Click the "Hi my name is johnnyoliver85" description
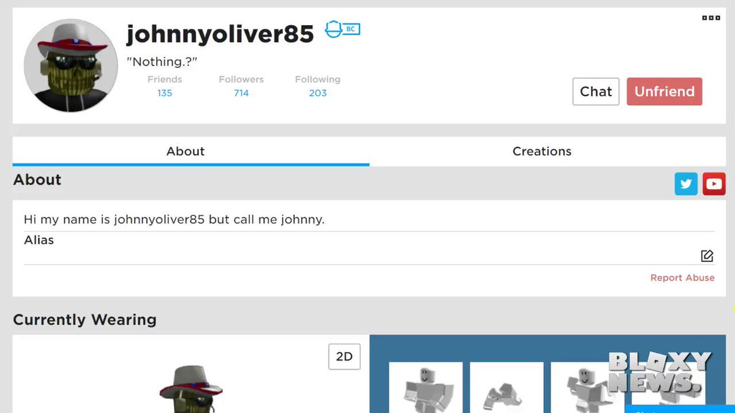This screenshot has height=413, width=735. (x=174, y=219)
